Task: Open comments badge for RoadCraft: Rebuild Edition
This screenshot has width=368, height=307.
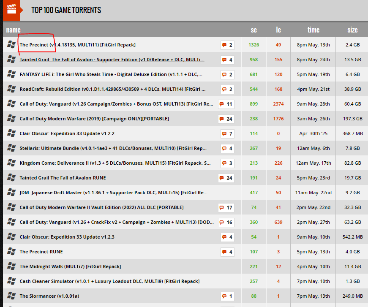Action: [x=227, y=90]
